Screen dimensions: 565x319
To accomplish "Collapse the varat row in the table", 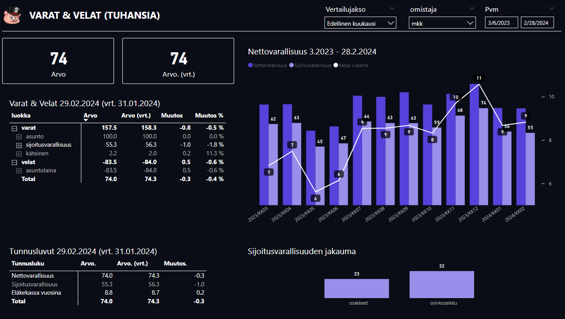I will [x=14, y=128].
